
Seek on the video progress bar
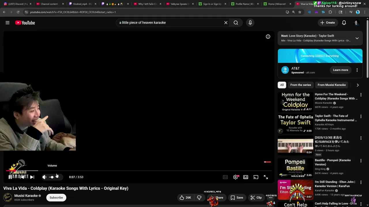139,171
